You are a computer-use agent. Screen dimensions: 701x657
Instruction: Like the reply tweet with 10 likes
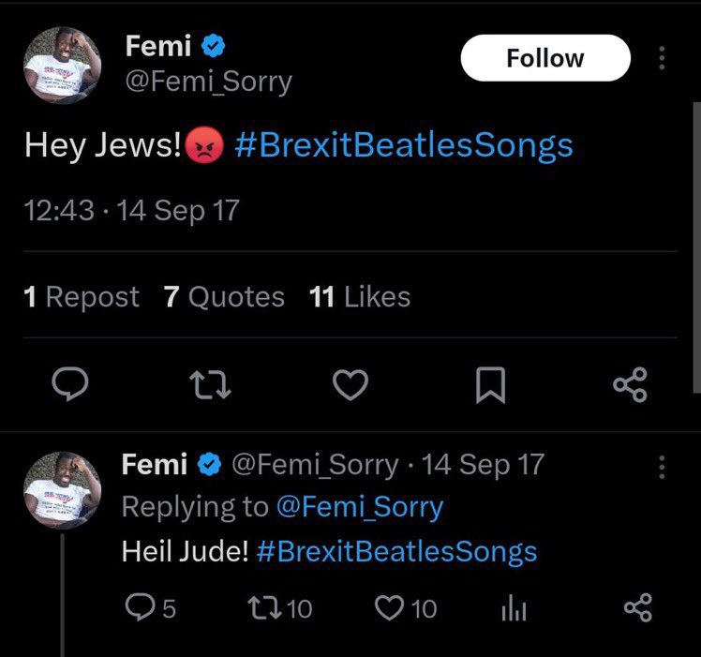(x=406, y=608)
